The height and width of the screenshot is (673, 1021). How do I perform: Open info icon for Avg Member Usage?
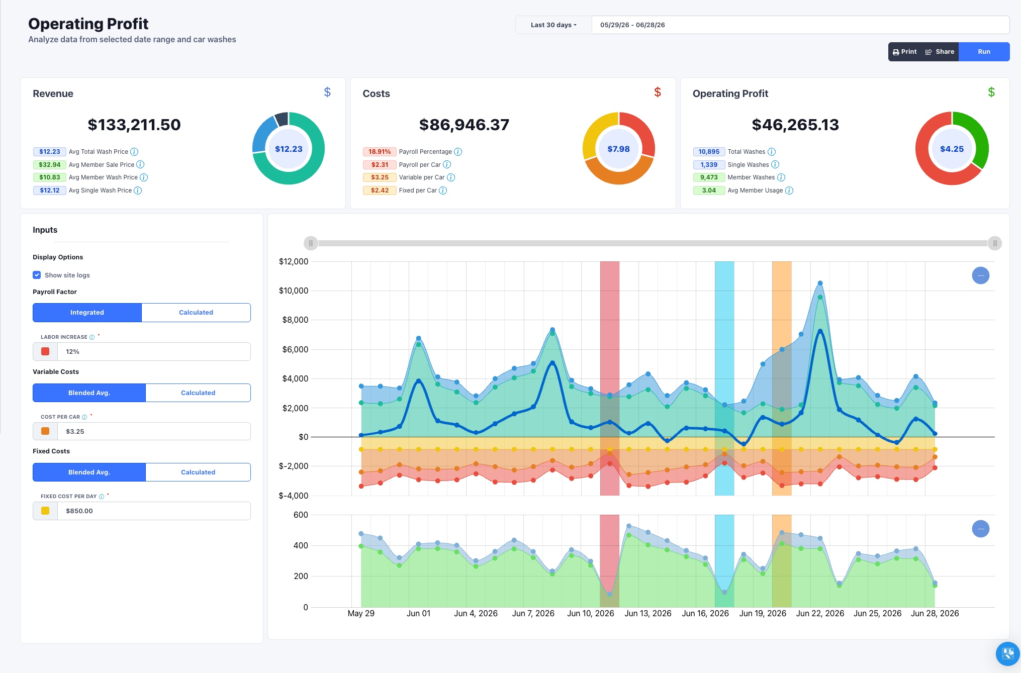(789, 190)
